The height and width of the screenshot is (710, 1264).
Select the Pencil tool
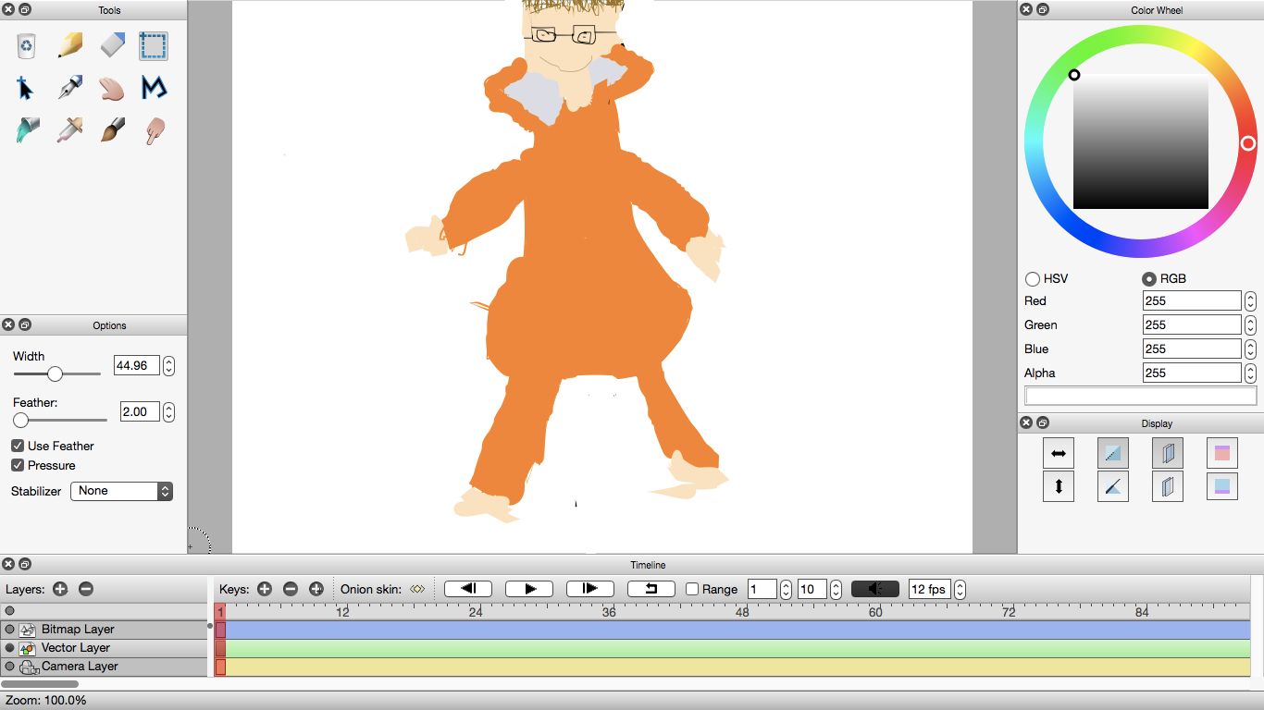pyautogui.click(x=69, y=45)
